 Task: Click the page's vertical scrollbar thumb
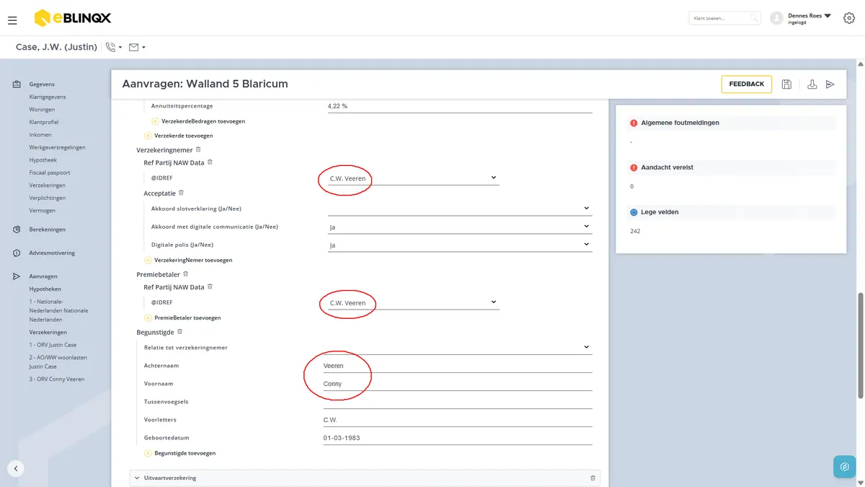click(x=861, y=345)
